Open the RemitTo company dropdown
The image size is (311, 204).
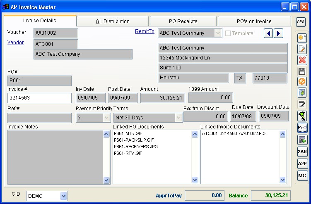pyautogui.click(x=218, y=33)
